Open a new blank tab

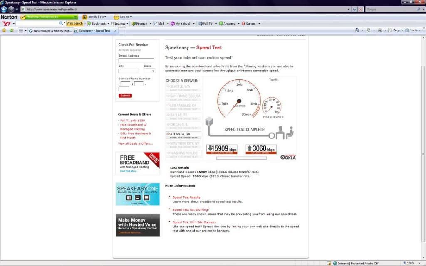tap(122, 31)
